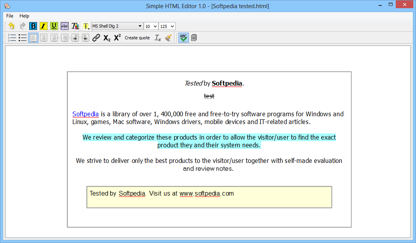Click the italic word Tested

[194, 83]
